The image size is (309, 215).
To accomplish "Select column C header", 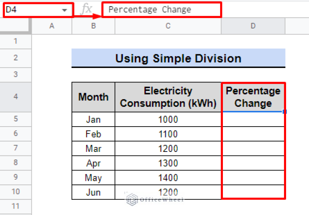I will point(168,26).
